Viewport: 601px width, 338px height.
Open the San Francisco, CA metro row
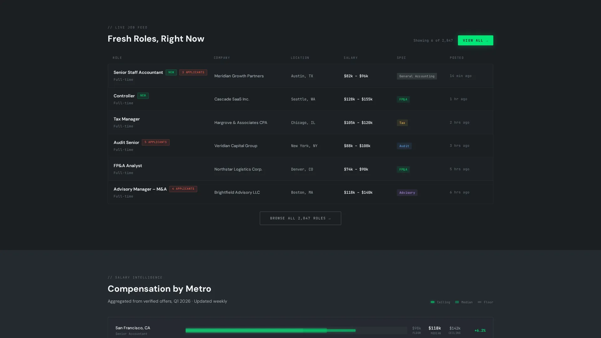(x=300, y=328)
